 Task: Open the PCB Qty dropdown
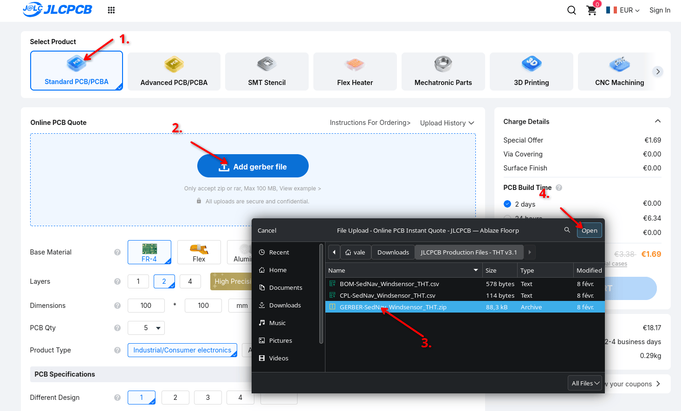point(146,328)
